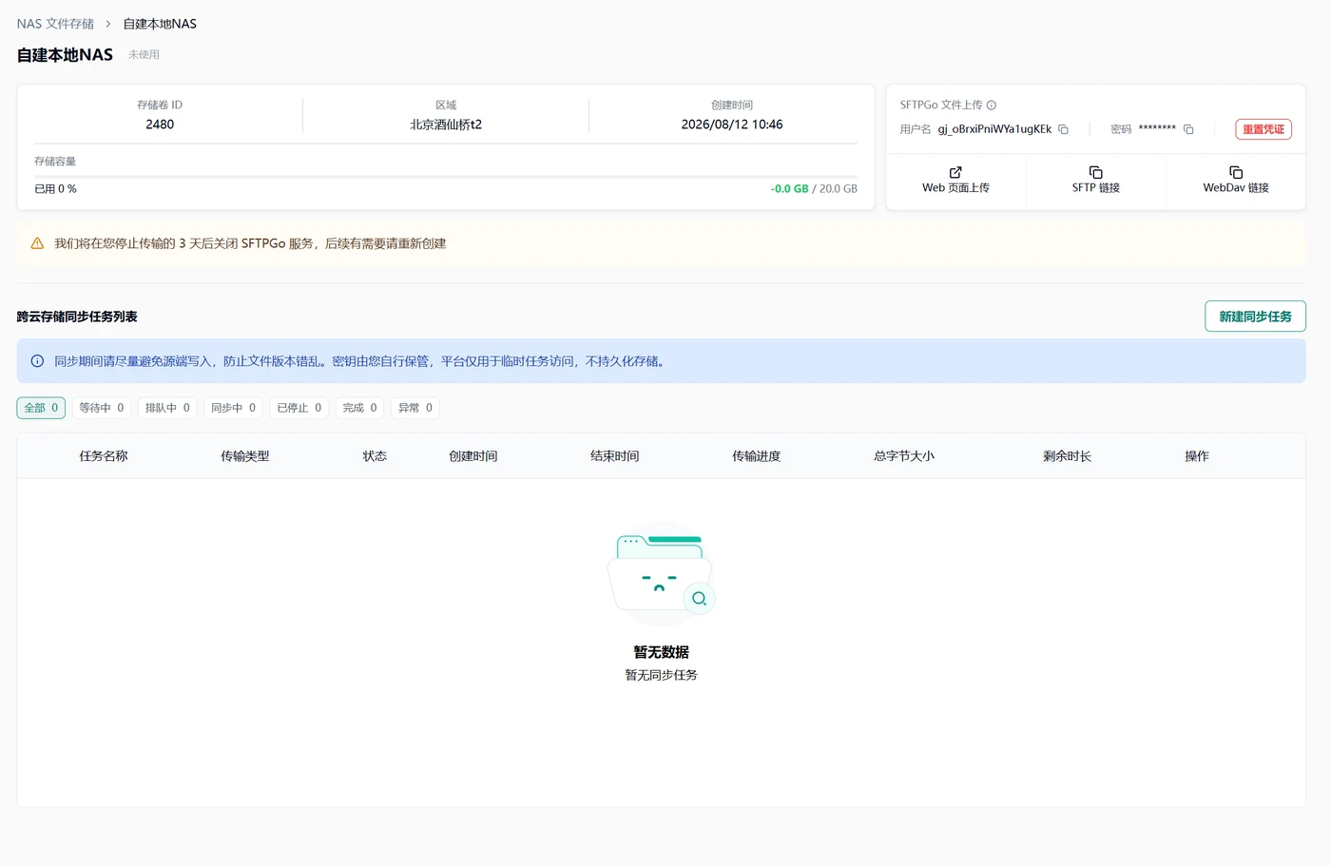Select the 全部 filter tab
The image size is (1331, 866).
[x=41, y=408]
